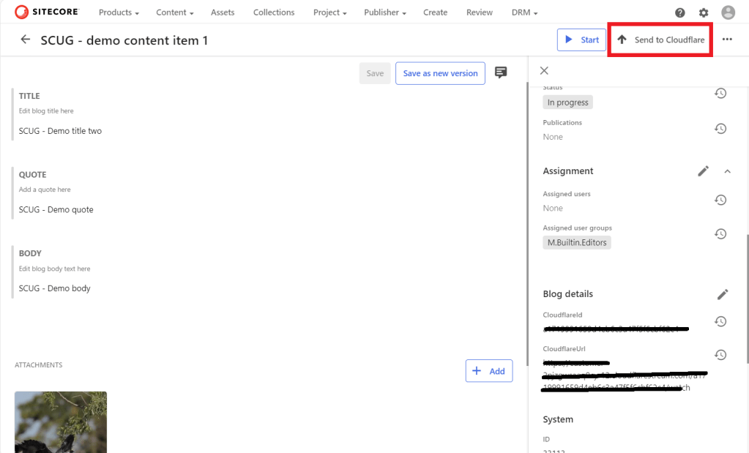
Task: Open the attachment image thumbnail
Action: (x=61, y=422)
